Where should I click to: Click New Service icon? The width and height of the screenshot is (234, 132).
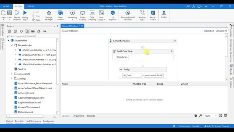click(60, 13)
